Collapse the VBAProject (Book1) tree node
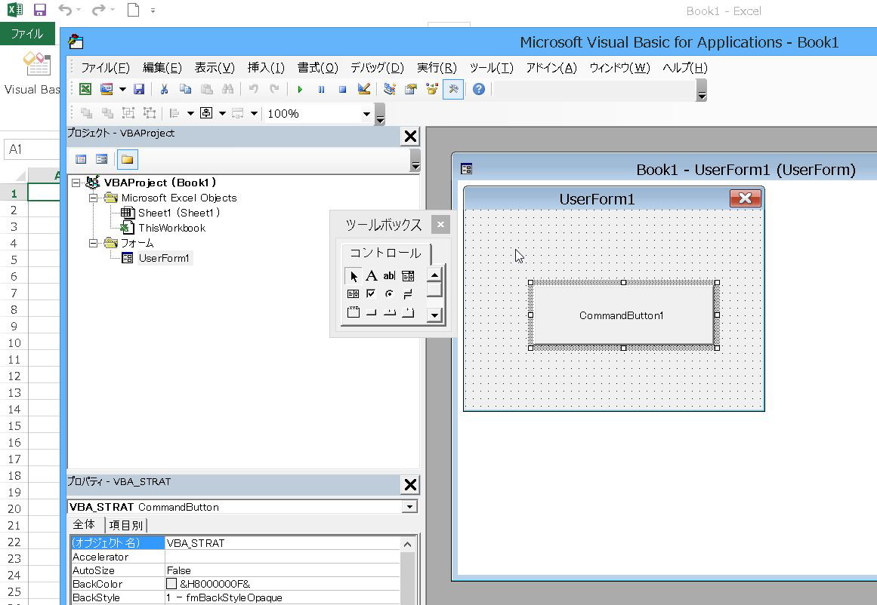Viewport: 877px width, 605px height. click(76, 183)
